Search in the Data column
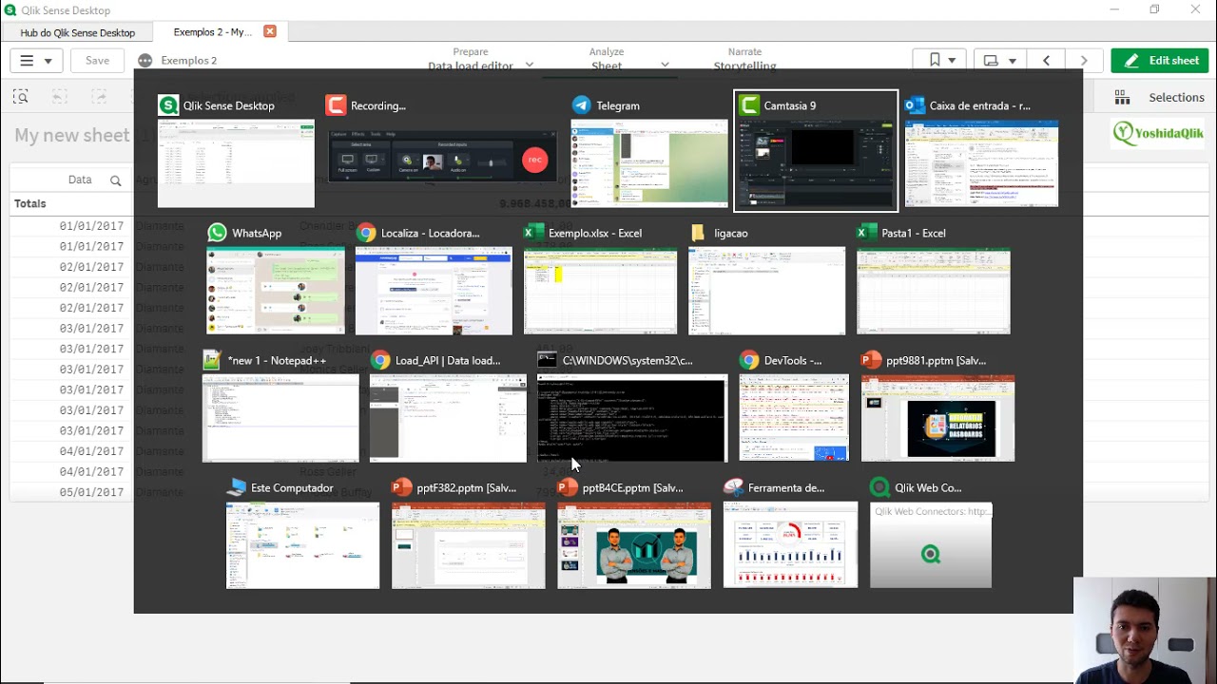 (116, 180)
